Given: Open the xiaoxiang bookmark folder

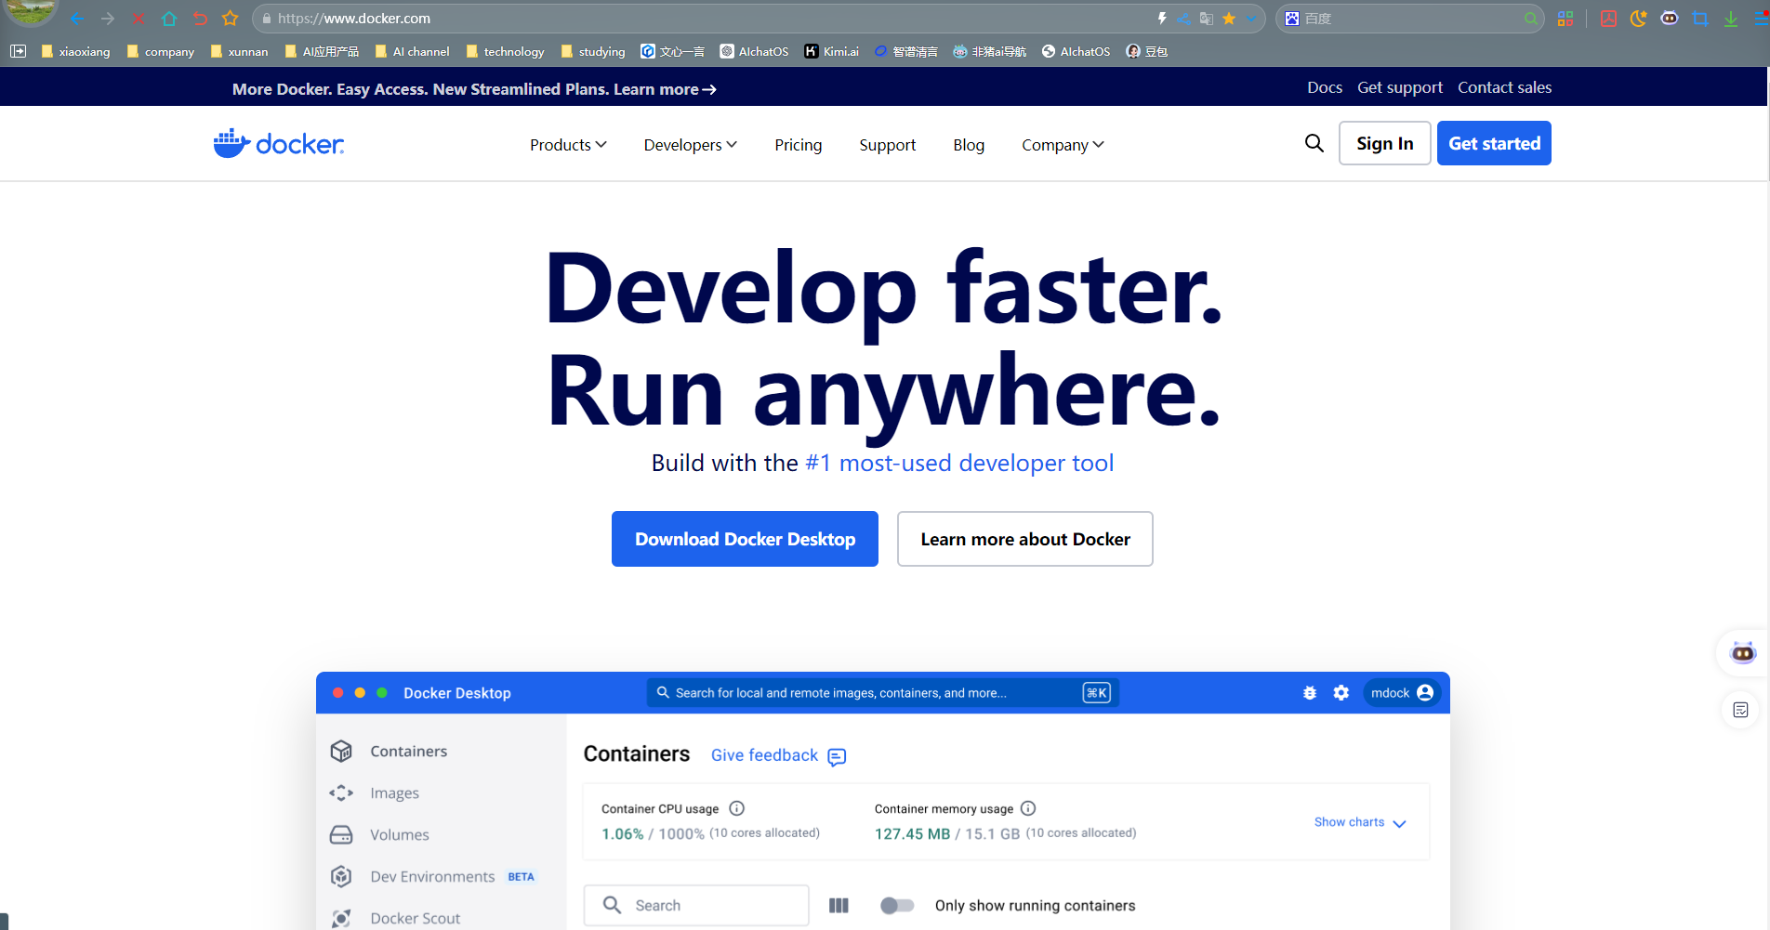Looking at the screenshot, I should (x=75, y=51).
